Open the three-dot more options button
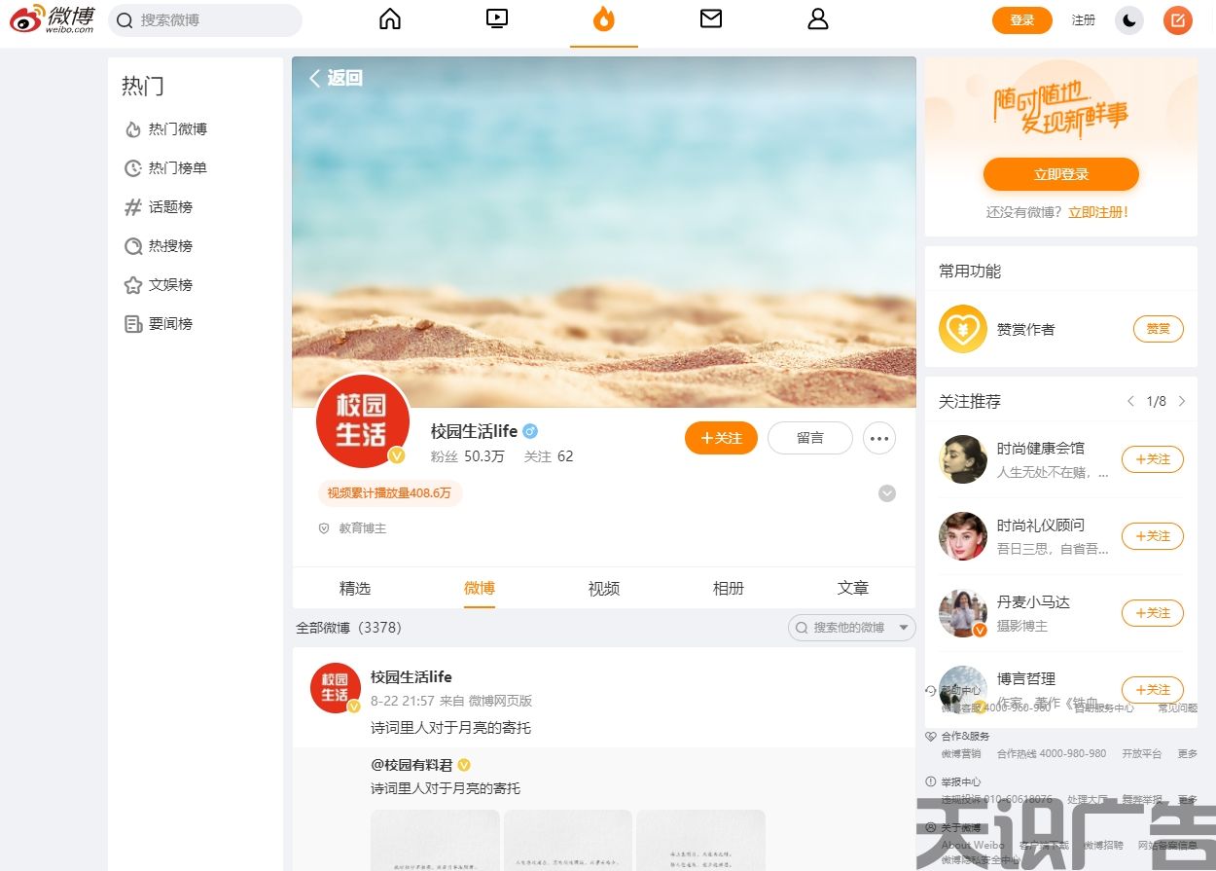This screenshot has width=1216, height=871. 879,438
